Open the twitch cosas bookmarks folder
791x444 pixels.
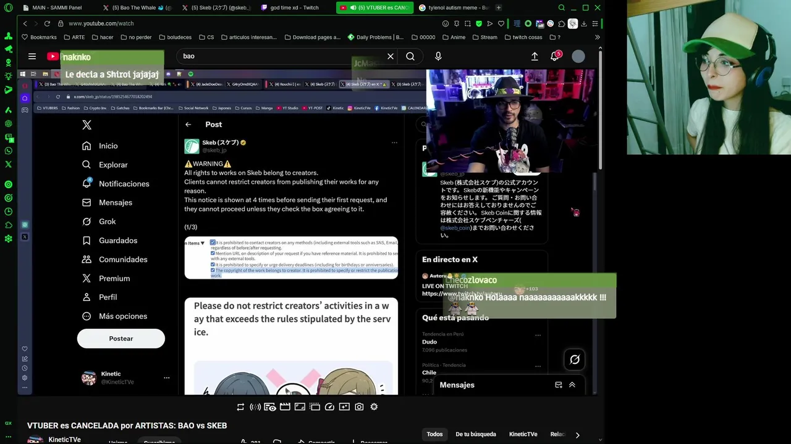coord(523,37)
